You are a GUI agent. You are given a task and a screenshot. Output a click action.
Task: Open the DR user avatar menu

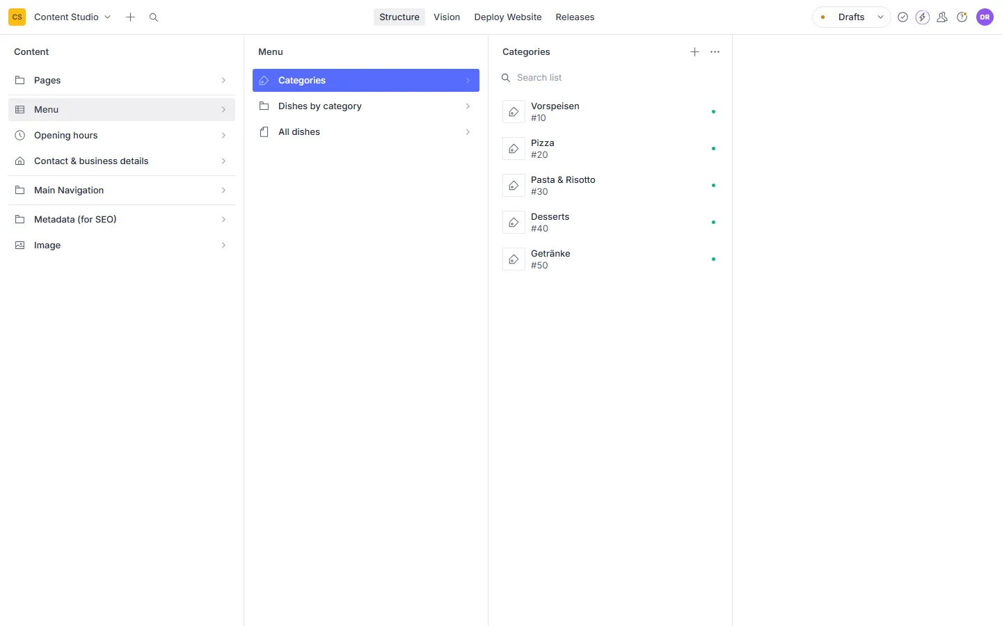985,17
